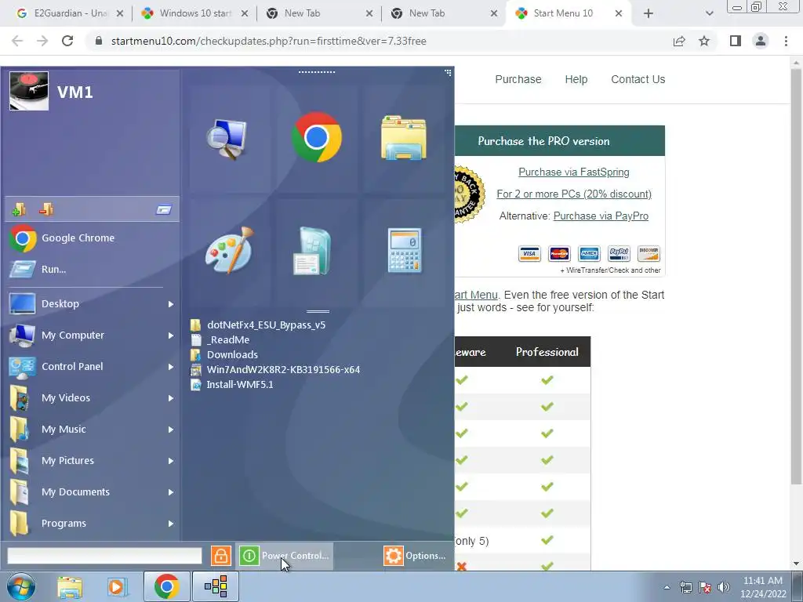Switch to Windows 10 start browser tab
The height and width of the screenshot is (602, 803).
point(194,13)
